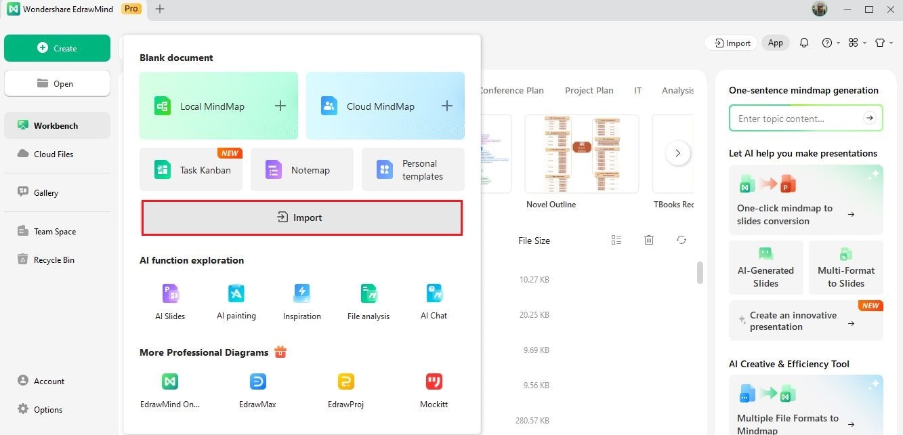Click the 10.27 KB file size entry
The image size is (903, 435).
(x=534, y=279)
